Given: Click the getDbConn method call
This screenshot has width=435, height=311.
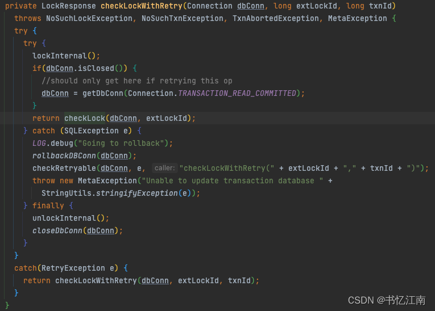Looking at the screenshot, I should pyautogui.click(x=103, y=93).
